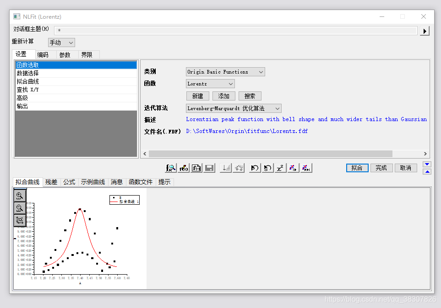
Task: Open the 迭代算法 Levenberg-Marquardt dropdown
Action: [x=234, y=108]
